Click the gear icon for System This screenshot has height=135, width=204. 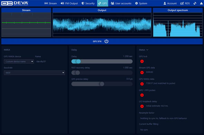coord(136,3)
